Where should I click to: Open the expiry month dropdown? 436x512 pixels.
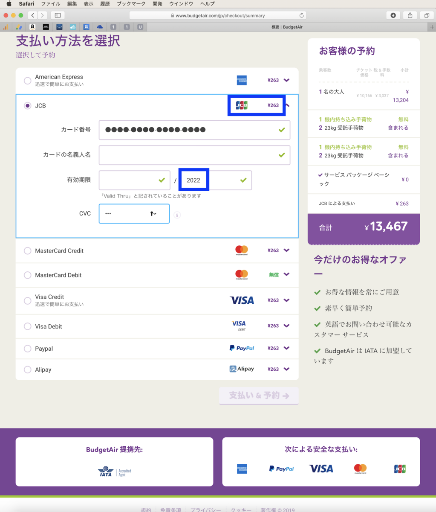coord(134,180)
